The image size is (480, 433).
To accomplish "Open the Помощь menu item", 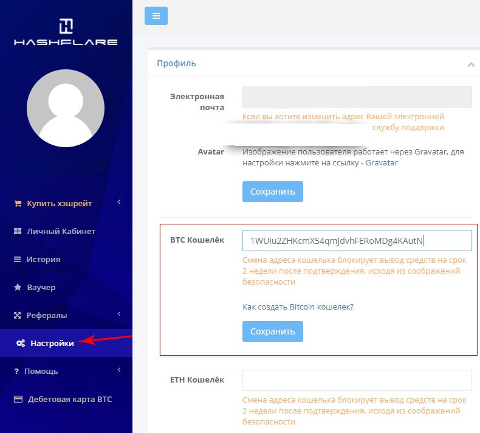I will tap(41, 372).
